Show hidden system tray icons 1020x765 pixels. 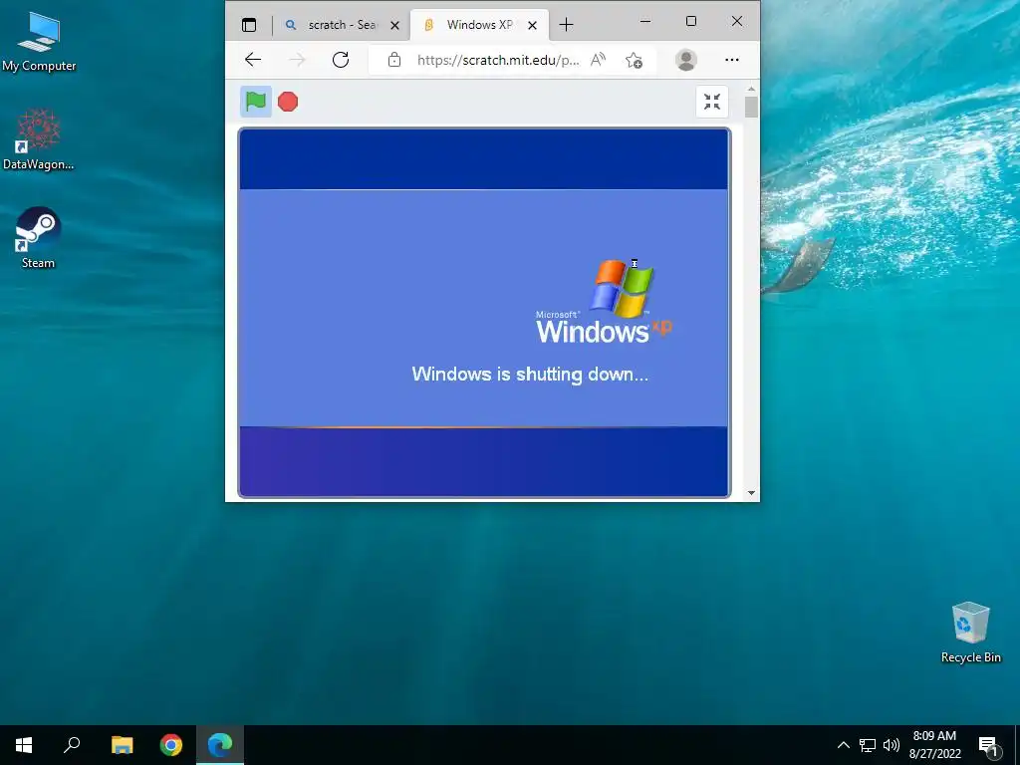coord(843,745)
